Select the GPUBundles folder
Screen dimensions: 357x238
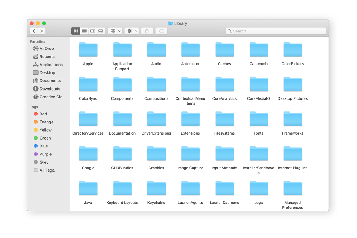[122, 158]
